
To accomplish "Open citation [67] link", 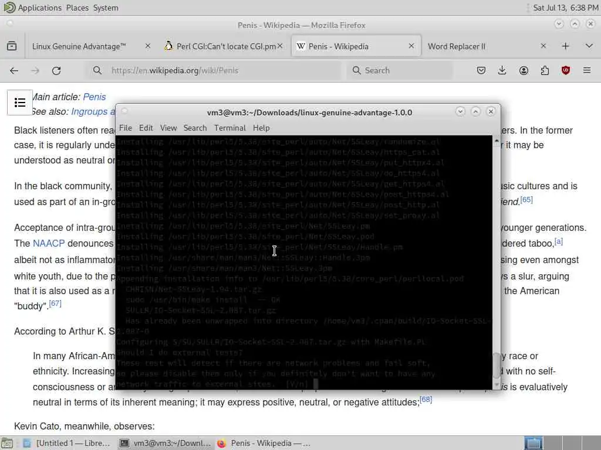I will [55, 304].
